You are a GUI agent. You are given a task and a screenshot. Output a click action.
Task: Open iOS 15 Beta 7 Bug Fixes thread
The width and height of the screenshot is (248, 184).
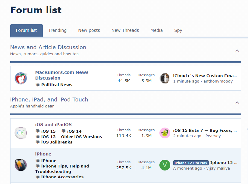205,131
